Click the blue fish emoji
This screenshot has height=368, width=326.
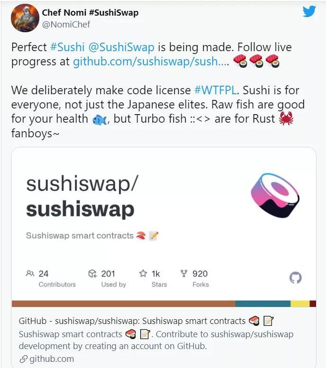point(100,120)
